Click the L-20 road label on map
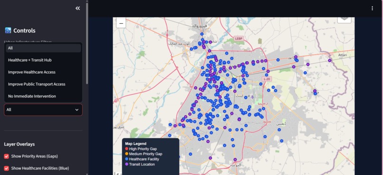This screenshot has width=383, height=175. click(x=267, y=79)
